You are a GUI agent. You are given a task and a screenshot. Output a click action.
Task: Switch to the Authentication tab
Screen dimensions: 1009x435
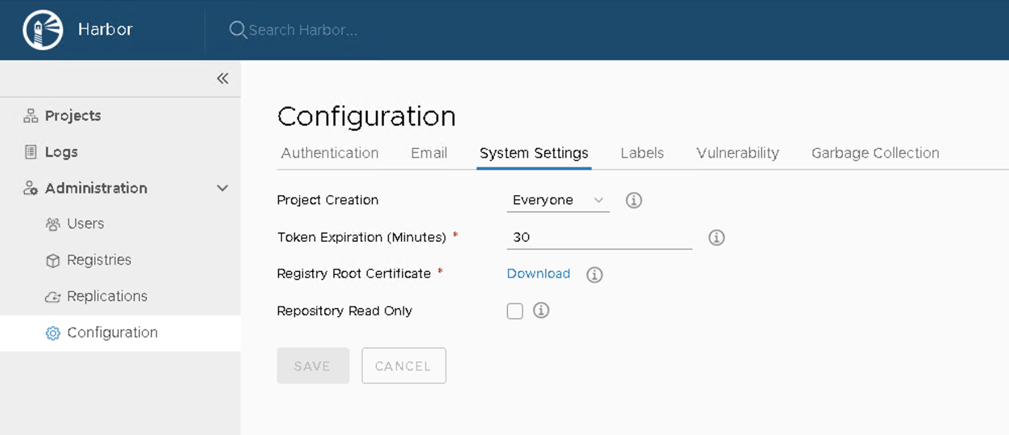pyautogui.click(x=330, y=153)
